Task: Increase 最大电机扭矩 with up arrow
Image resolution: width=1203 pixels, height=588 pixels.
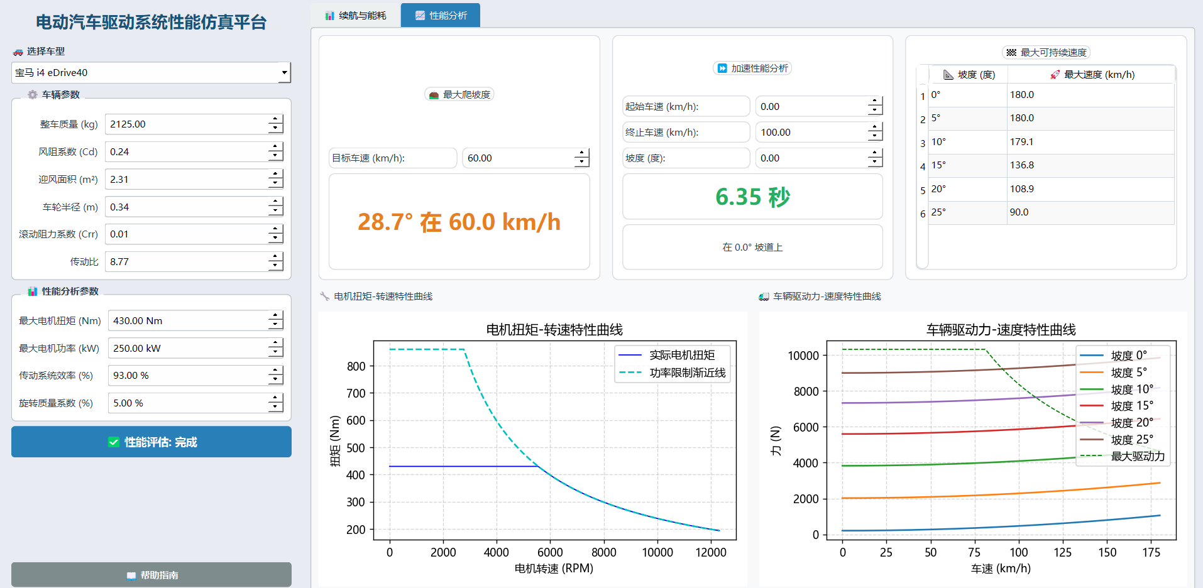Action: 275,316
